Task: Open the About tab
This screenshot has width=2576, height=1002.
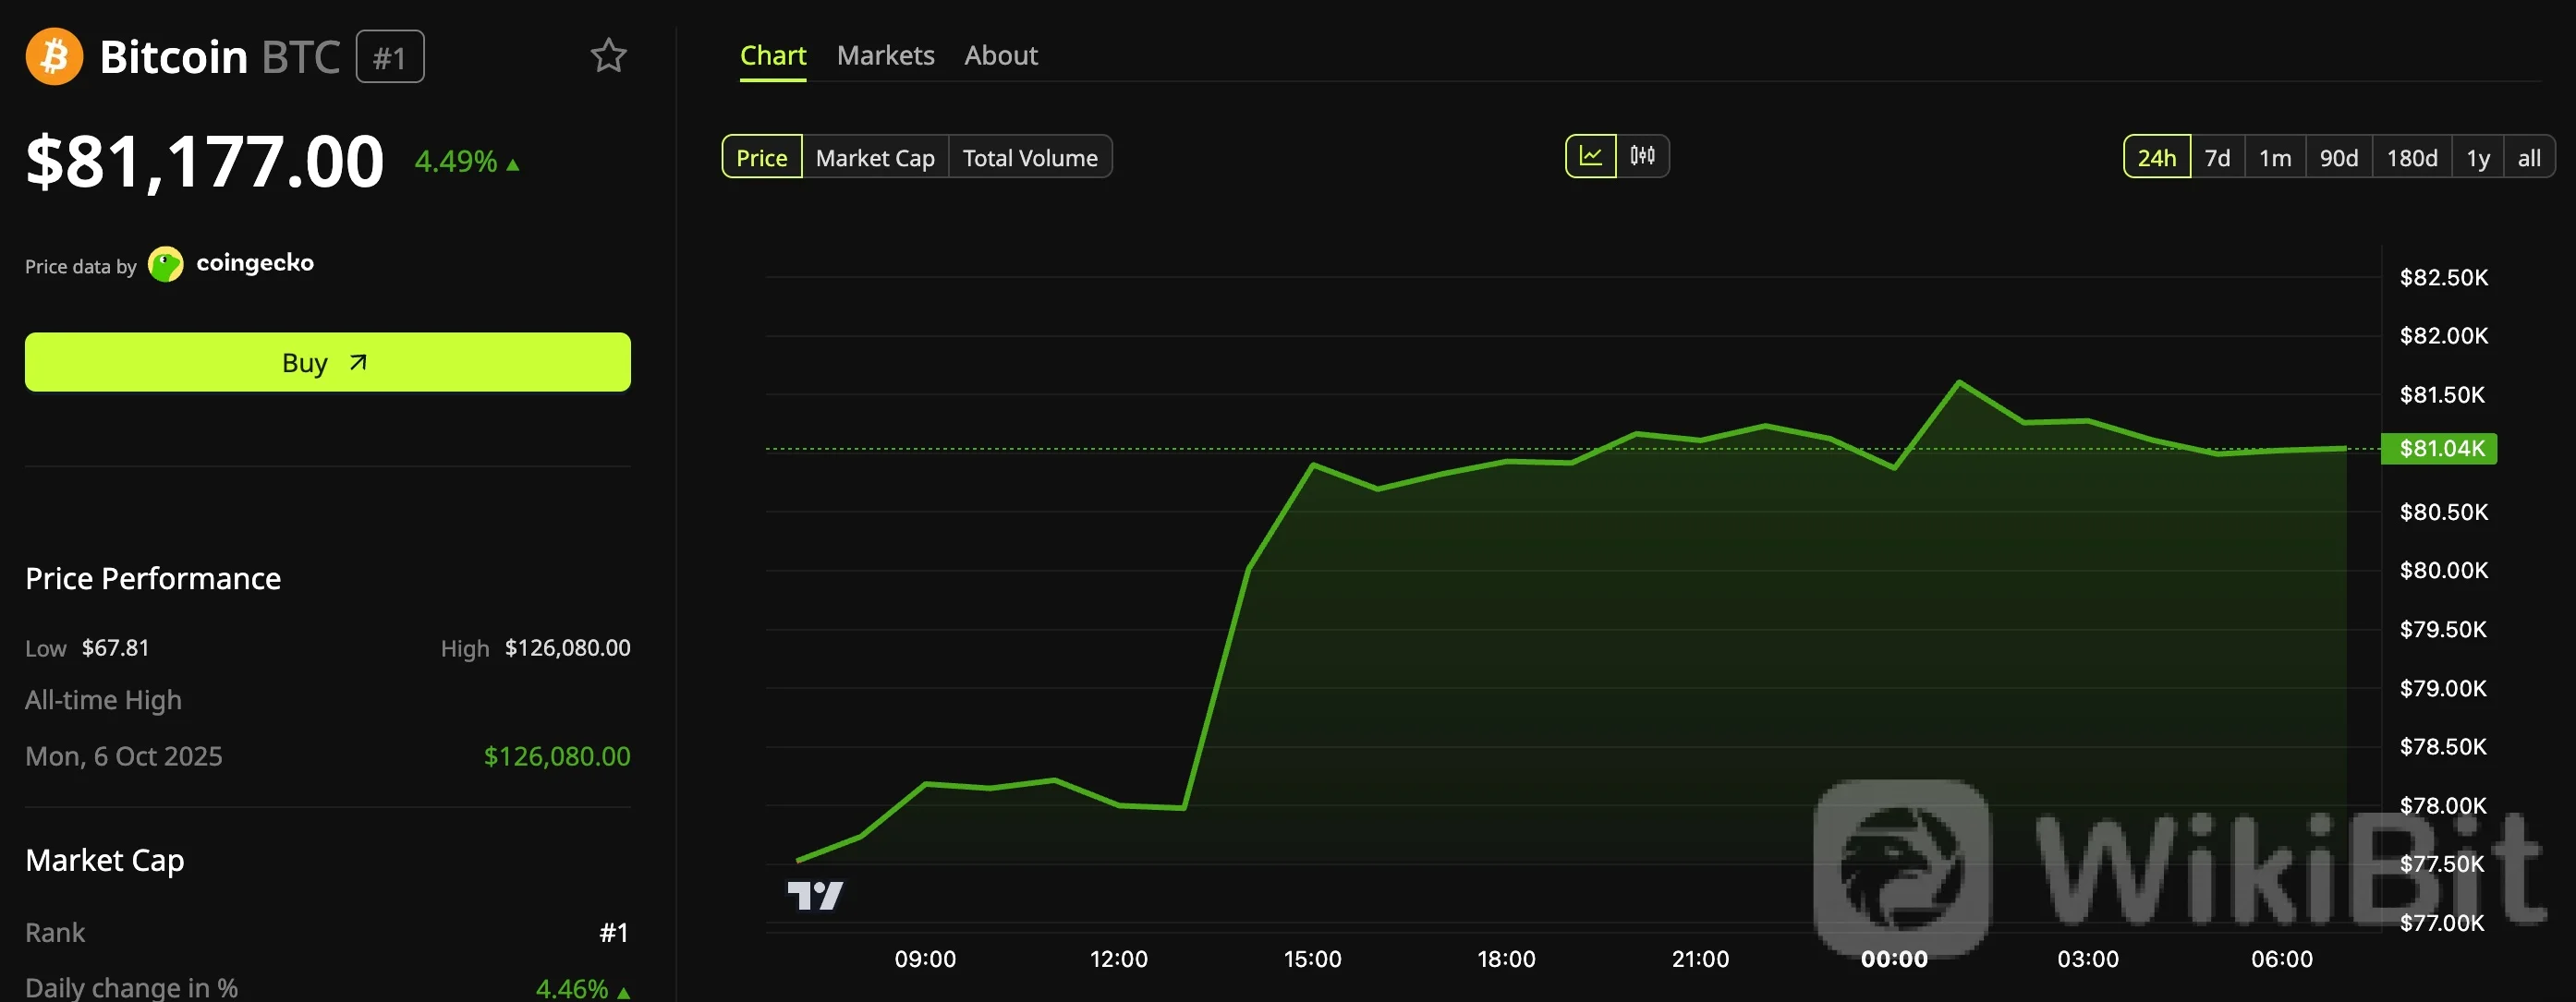Action: pos(1001,56)
